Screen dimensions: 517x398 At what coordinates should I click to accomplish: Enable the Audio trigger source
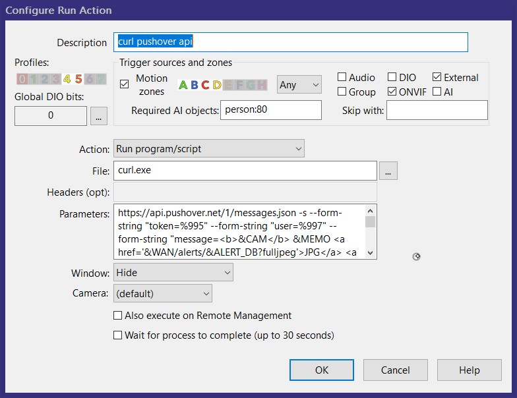point(342,78)
